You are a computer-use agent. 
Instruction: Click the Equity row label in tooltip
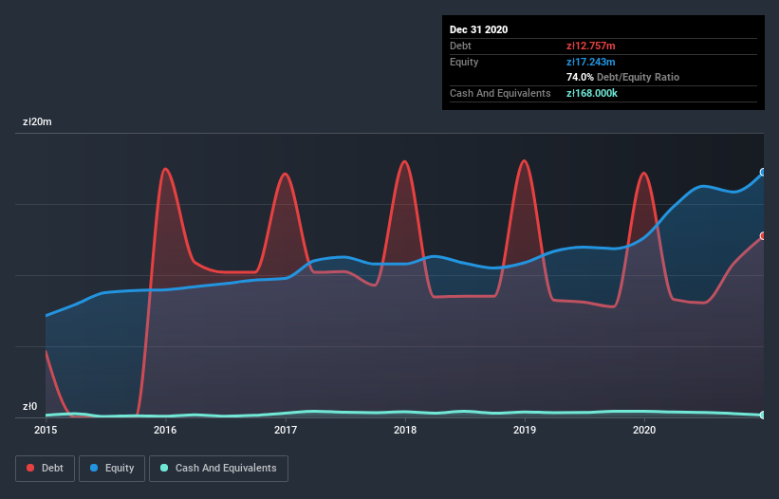[x=464, y=62]
